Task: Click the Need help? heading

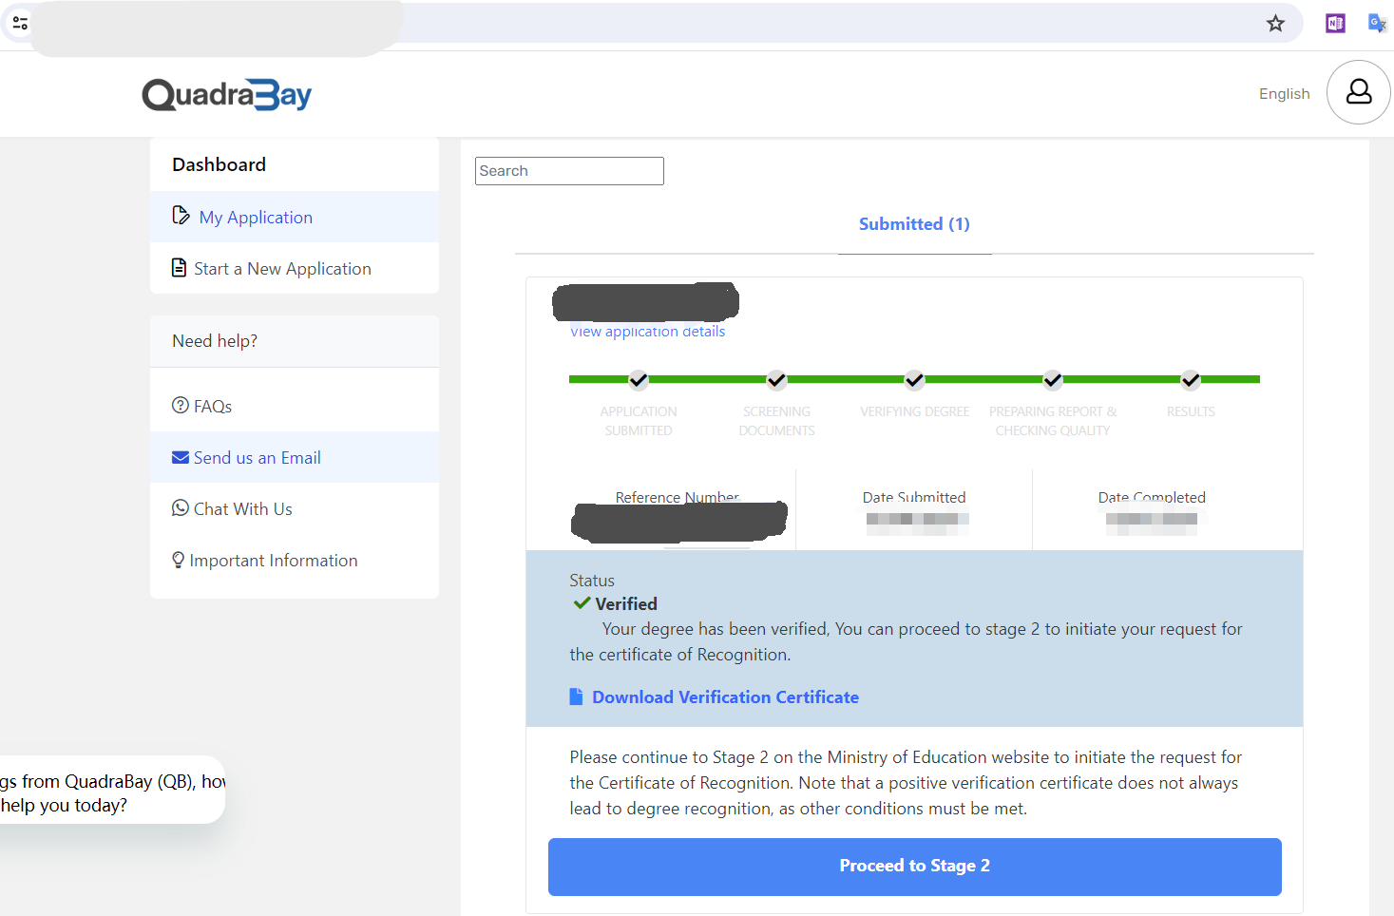Action: (x=215, y=341)
